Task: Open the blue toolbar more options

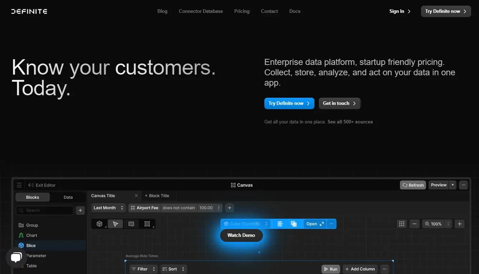Action: [x=331, y=224]
